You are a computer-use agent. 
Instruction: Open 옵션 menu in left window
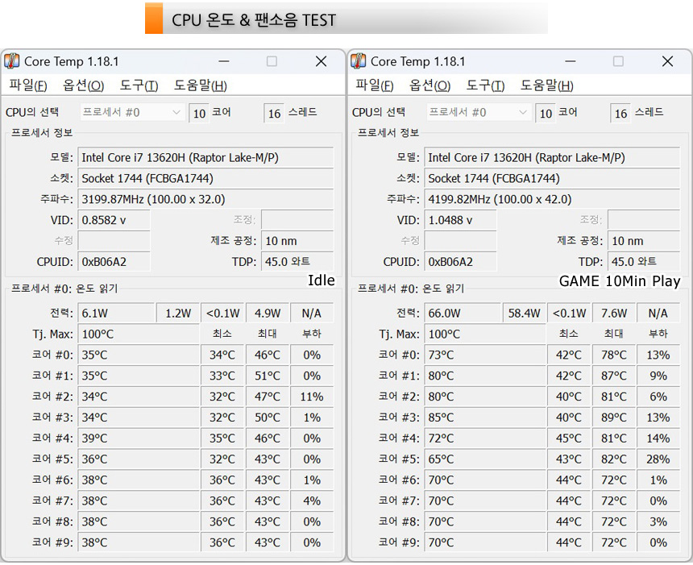pos(83,85)
